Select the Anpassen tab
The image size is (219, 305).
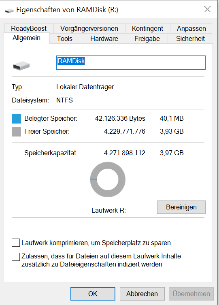191,29
